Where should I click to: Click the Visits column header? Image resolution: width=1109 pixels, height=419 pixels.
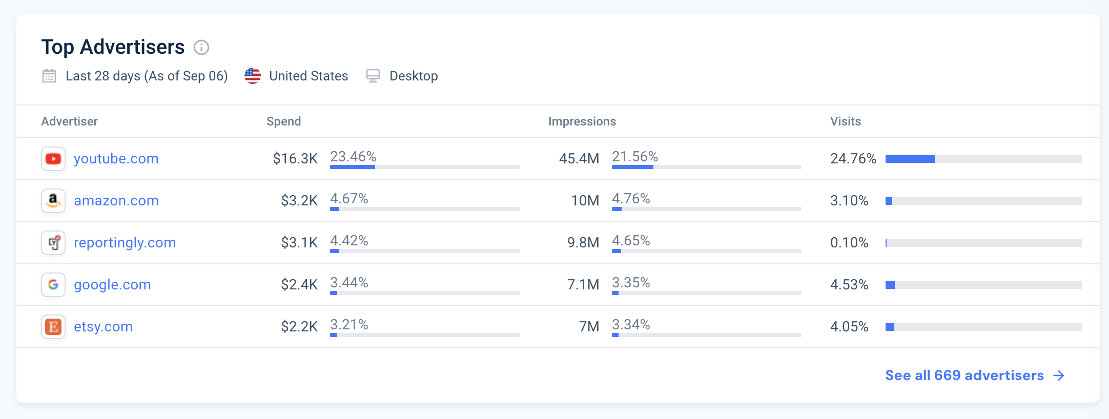click(846, 121)
